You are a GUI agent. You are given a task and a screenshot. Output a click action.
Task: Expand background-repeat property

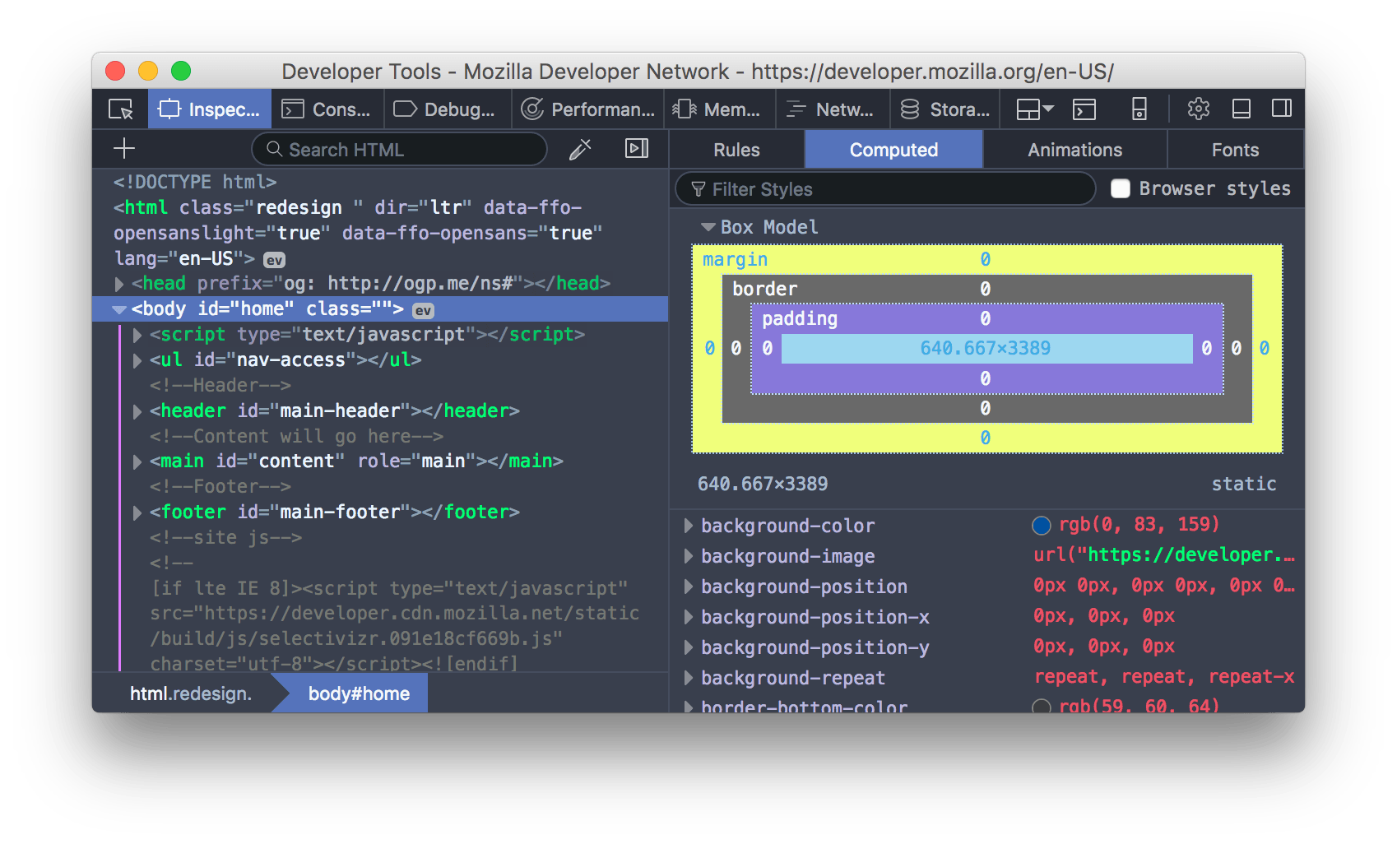[x=688, y=678]
